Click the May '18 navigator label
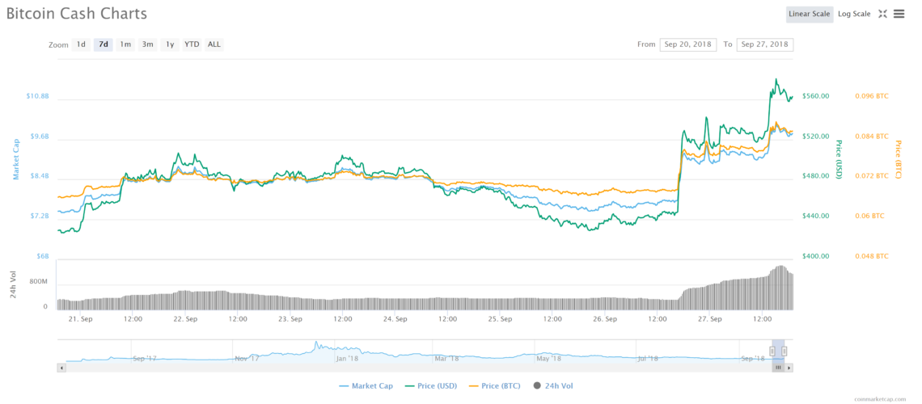Image resolution: width=922 pixels, height=404 pixels. [x=549, y=358]
